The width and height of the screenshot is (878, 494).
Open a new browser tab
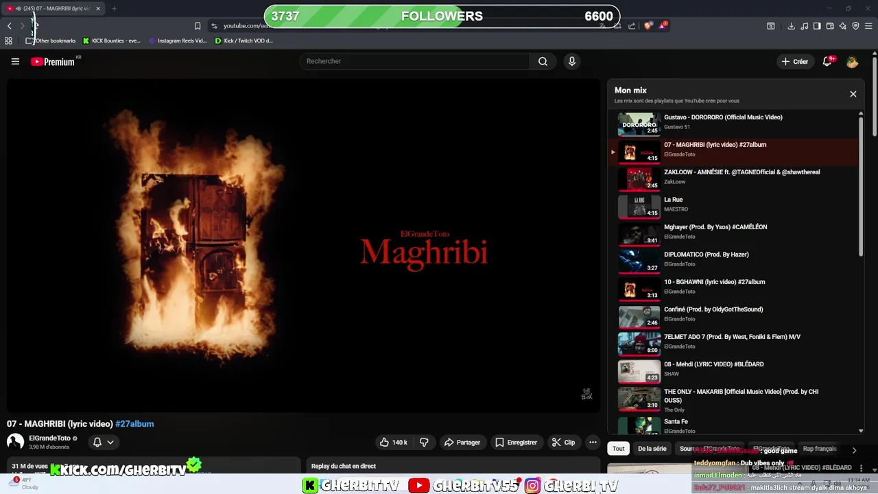coord(114,9)
